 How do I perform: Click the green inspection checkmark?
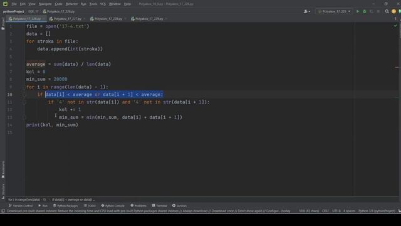pos(395,26)
